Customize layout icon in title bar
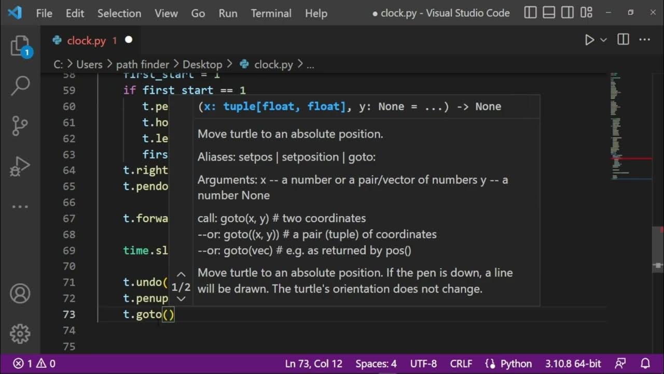The height and width of the screenshot is (374, 664). coord(586,12)
